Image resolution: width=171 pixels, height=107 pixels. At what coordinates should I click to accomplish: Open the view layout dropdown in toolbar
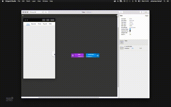pyautogui.click(x=146, y=12)
